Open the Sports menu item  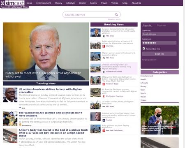(93, 3)
